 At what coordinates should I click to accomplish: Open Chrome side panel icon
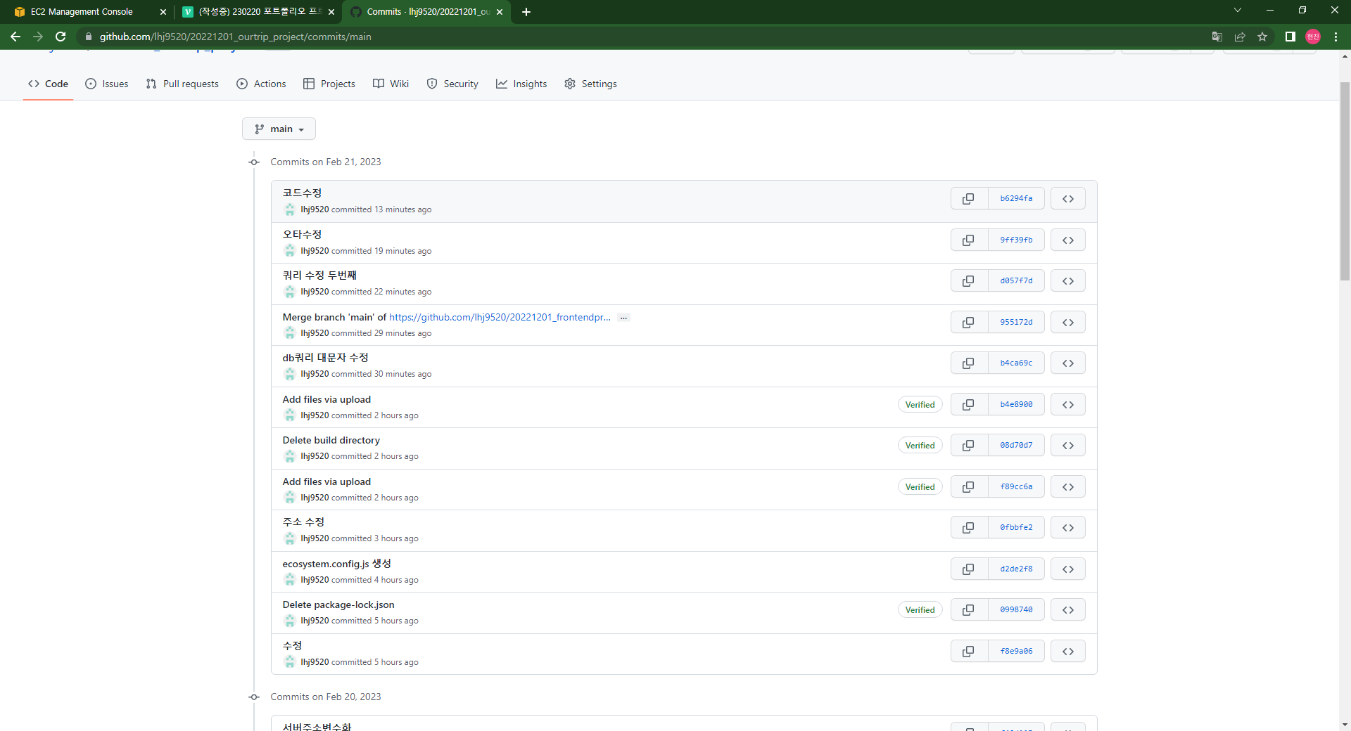[1290, 37]
